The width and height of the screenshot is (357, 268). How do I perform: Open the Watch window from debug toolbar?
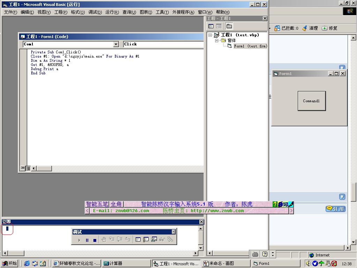pyautogui.click(x=154, y=239)
